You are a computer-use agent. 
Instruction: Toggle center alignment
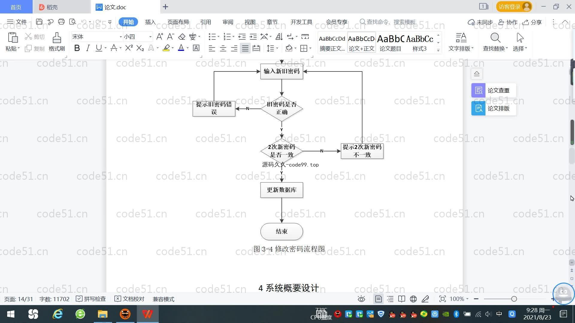223,48
